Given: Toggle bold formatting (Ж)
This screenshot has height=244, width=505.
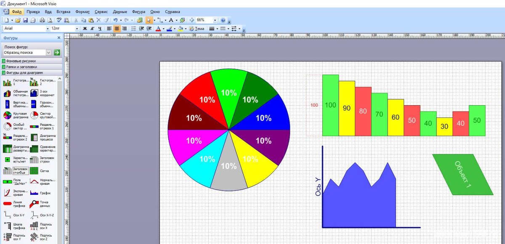Looking at the screenshot, I should click(x=85, y=29).
